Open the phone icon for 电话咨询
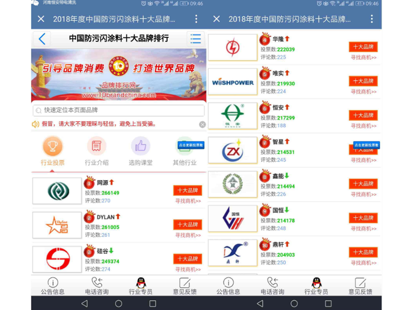Screen dimensions: 413x310 [96, 282]
